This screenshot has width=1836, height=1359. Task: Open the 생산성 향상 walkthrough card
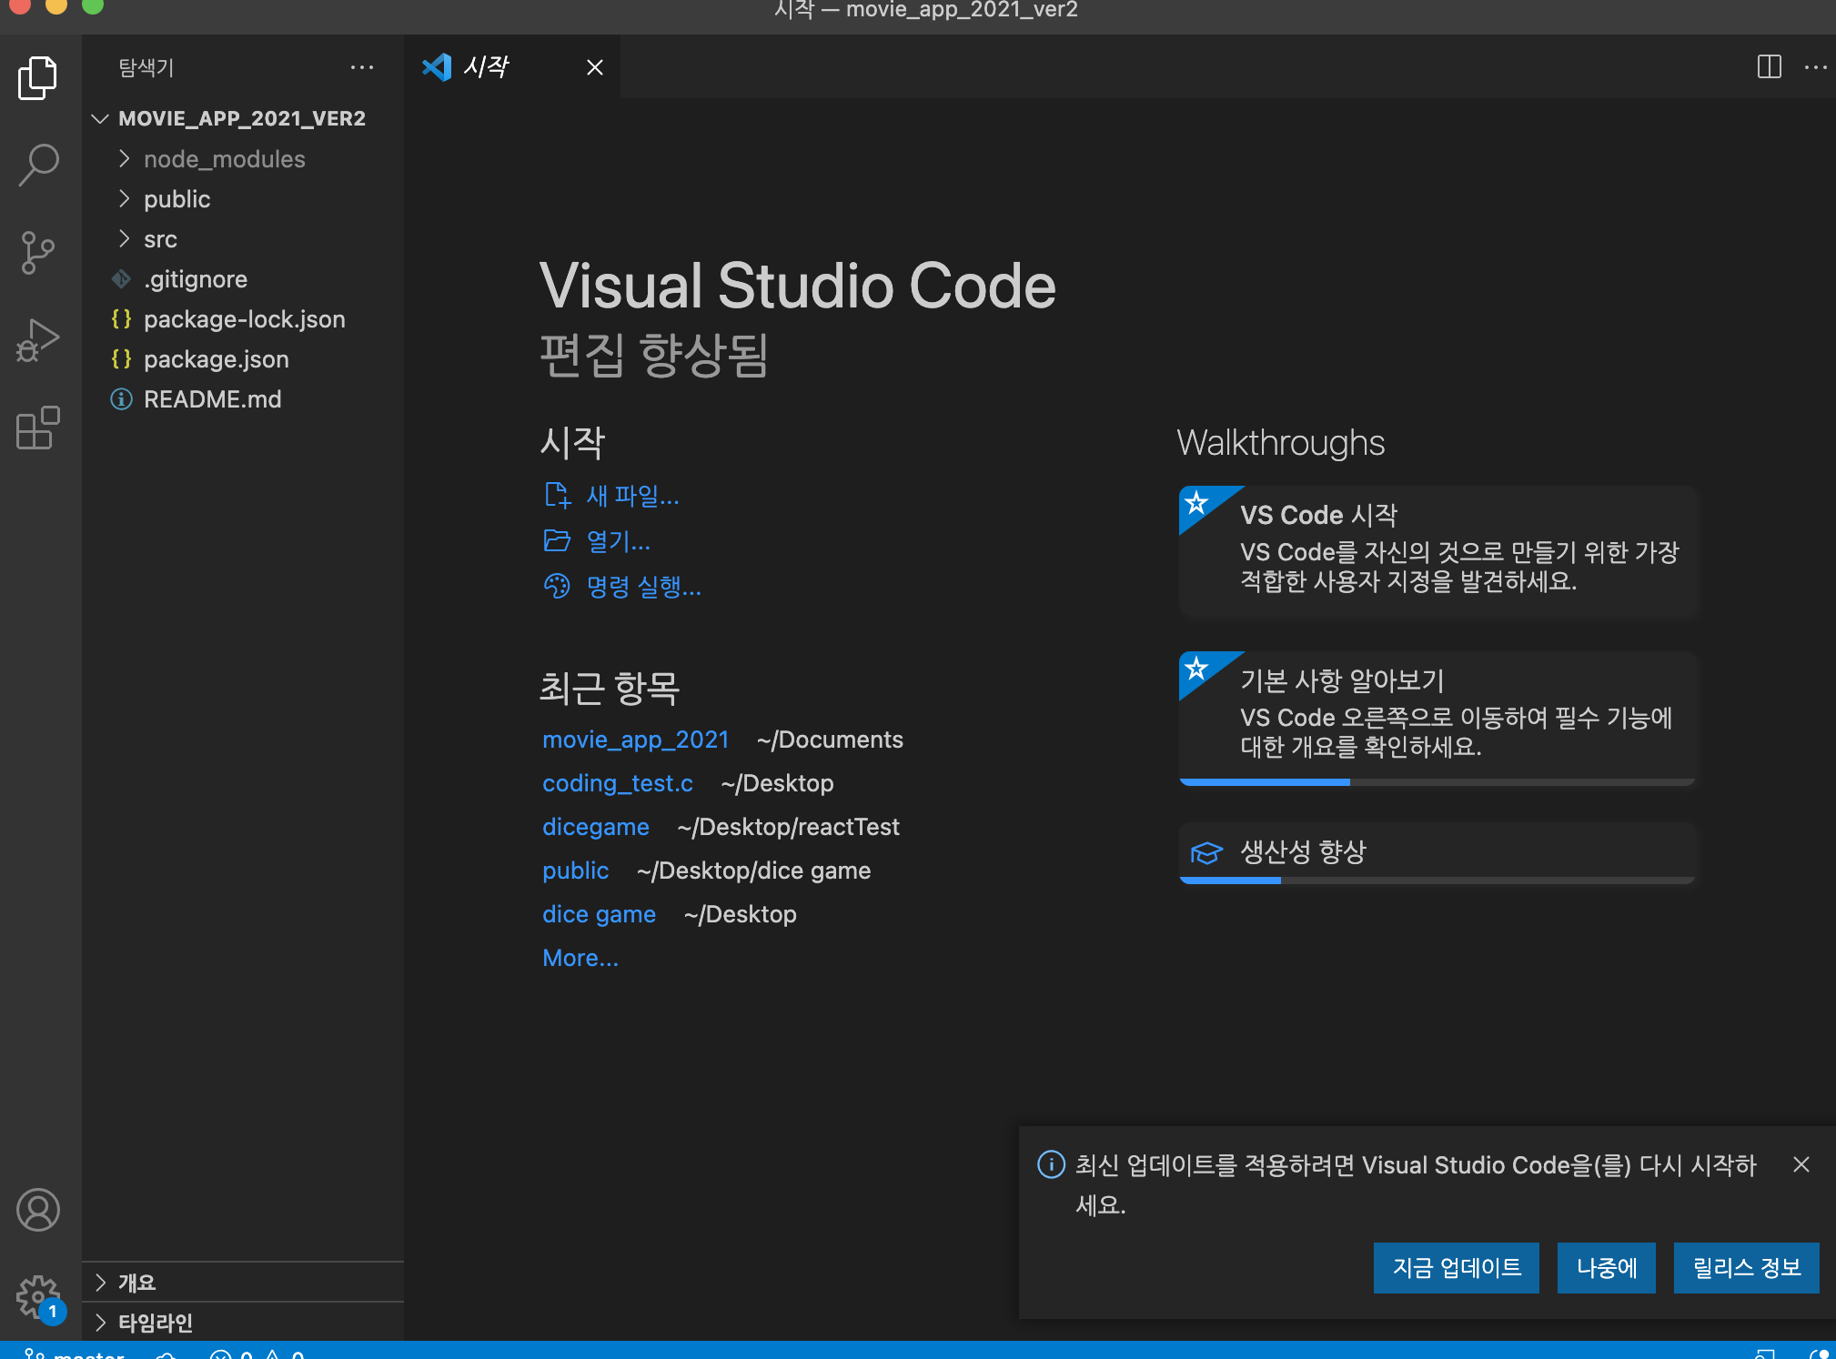(x=1438, y=852)
